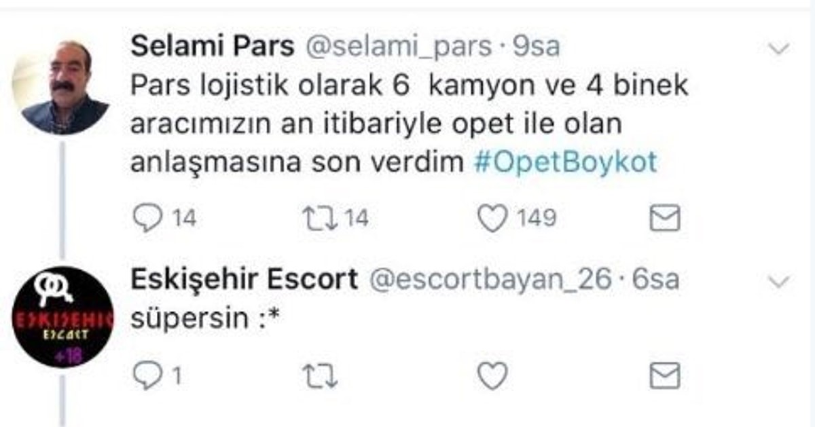The height and width of the screenshot is (427, 815).
Task: Reply to the Eskişehir Escort tweet
Action: (145, 375)
